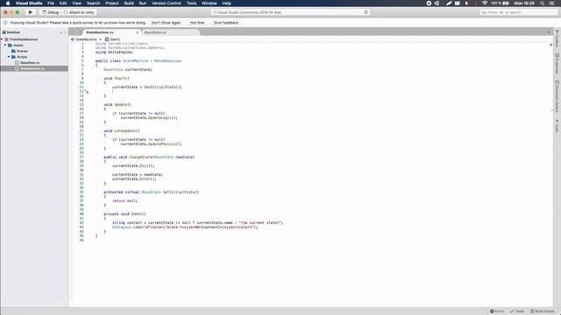
Task: Select the StateMachine.cs editor tab
Action: click(x=100, y=32)
